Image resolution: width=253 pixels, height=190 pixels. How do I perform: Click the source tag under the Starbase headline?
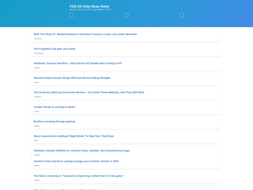click(x=37, y=155)
